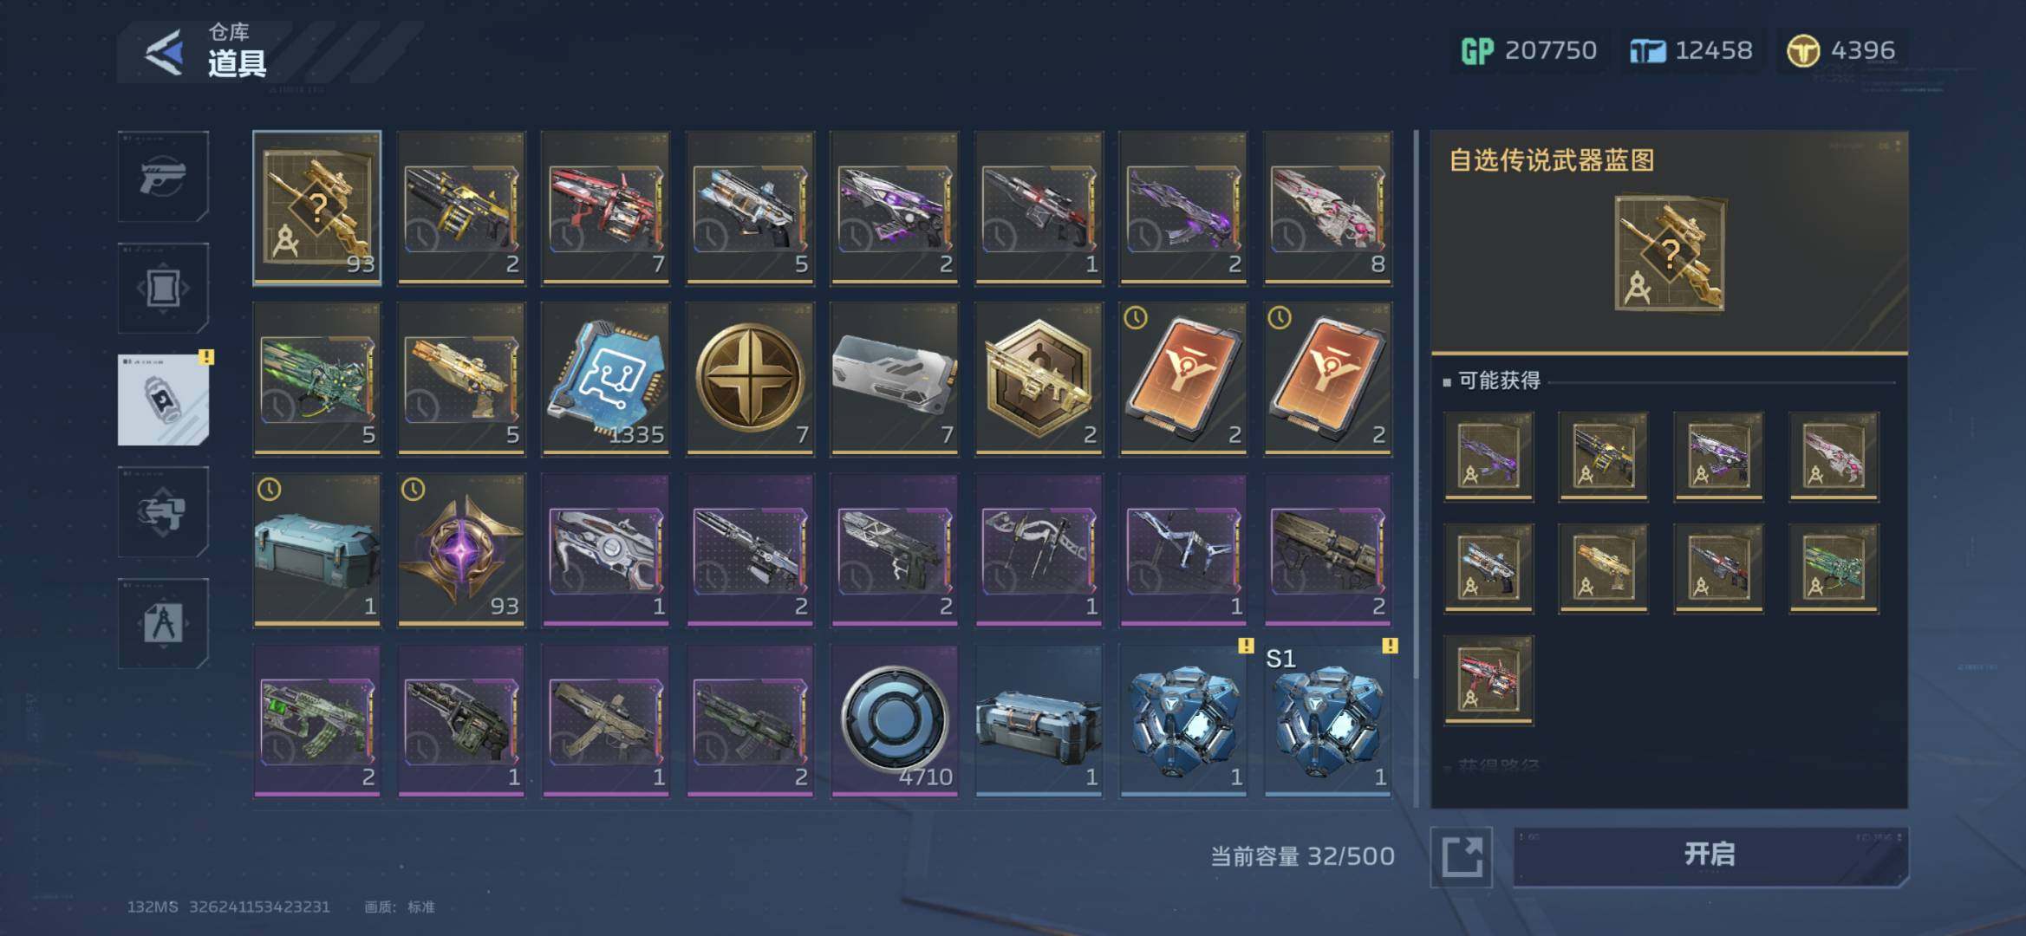Viewport: 2026px width, 936px height.
Task: Select the gold cross medal item
Action: click(x=750, y=378)
